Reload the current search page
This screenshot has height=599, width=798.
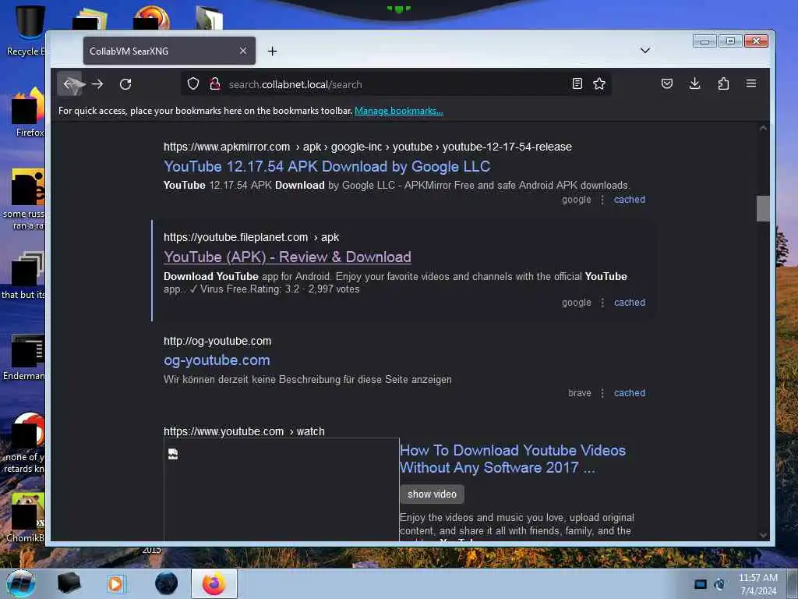[x=125, y=84]
